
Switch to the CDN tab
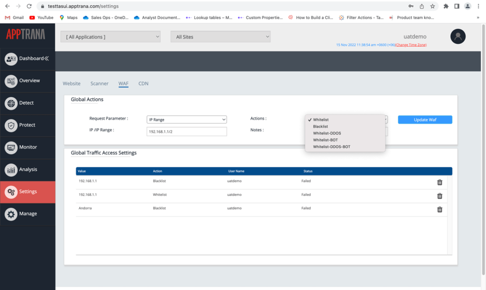point(143,83)
